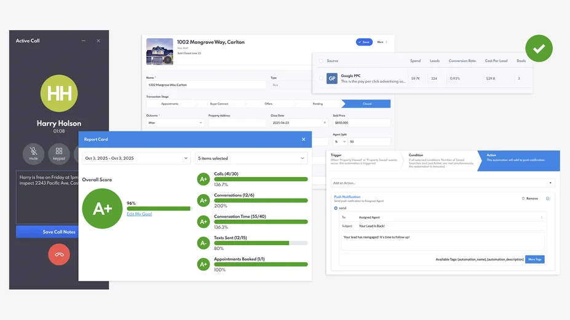
Task: Mute the active call with Harry Holson
Action: click(x=33, y=152)
